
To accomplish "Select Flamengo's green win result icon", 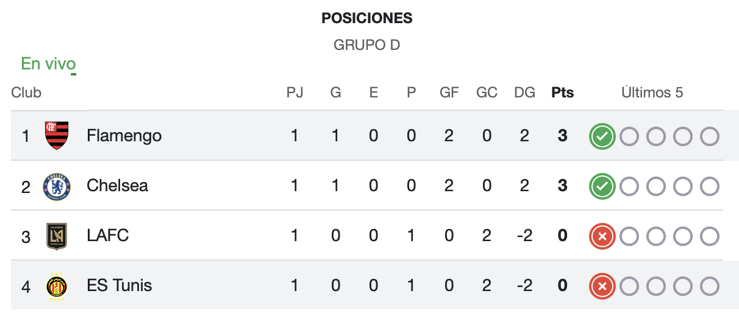I will (602, 136).
